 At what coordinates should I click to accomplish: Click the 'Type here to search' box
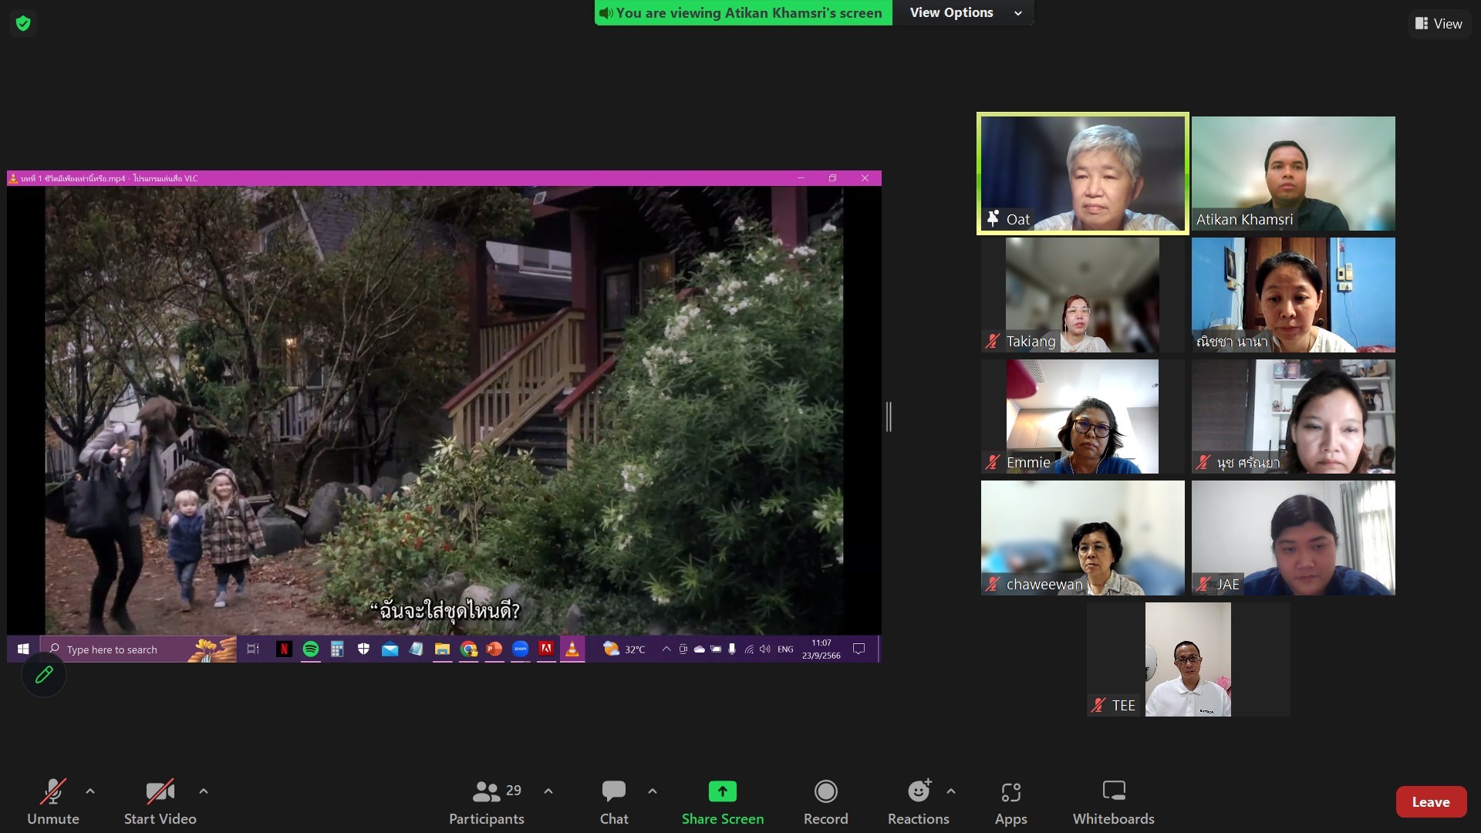pos(139,649)
